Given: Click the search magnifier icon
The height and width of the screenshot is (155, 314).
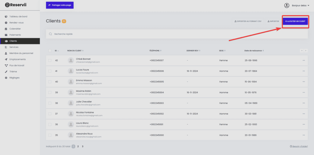Looking at the screenshot, I should coord(51,34).
